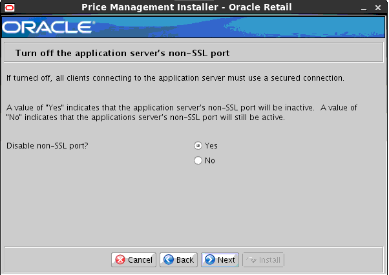The image size is (389, 275).
Task: Click the 'Disable non-SSL port?' label
Action: [x=47, y=146]
